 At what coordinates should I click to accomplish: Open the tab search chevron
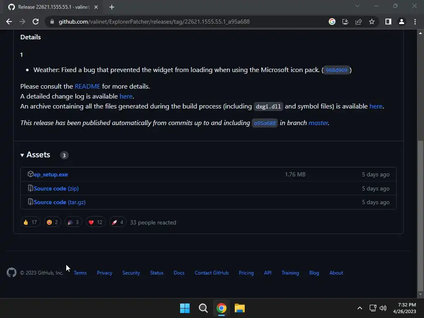(357, 6)
